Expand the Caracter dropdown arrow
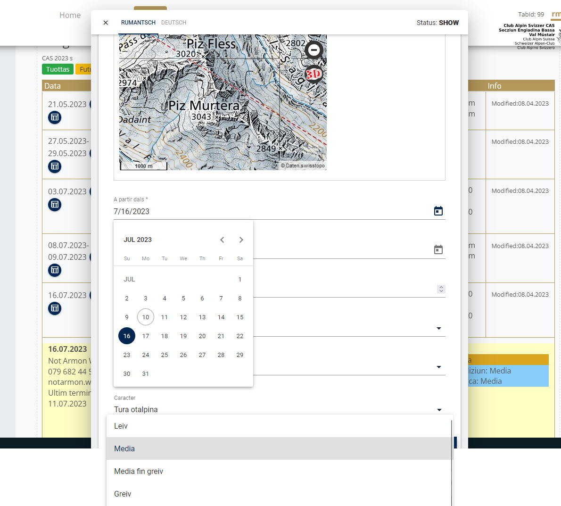The image size is (561, 506). click(439, 410)
